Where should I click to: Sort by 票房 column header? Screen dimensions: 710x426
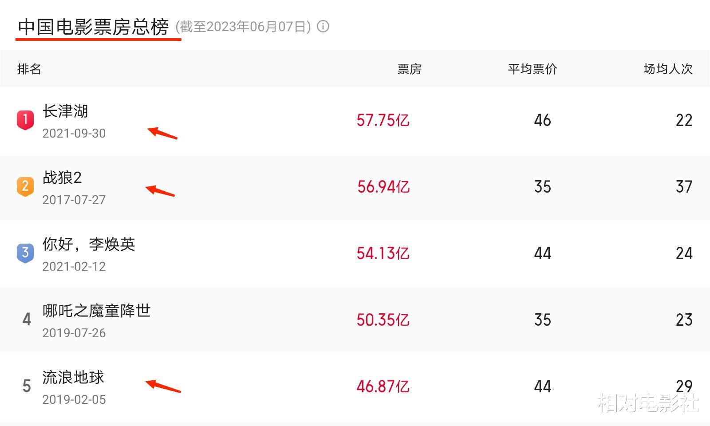[x=409, y=69]
